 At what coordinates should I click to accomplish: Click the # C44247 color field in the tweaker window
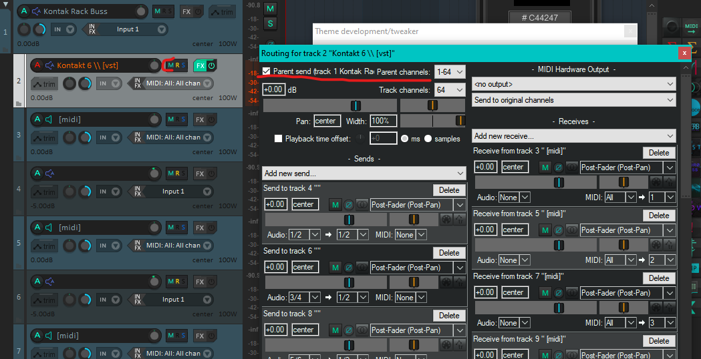tap(539, 18)
